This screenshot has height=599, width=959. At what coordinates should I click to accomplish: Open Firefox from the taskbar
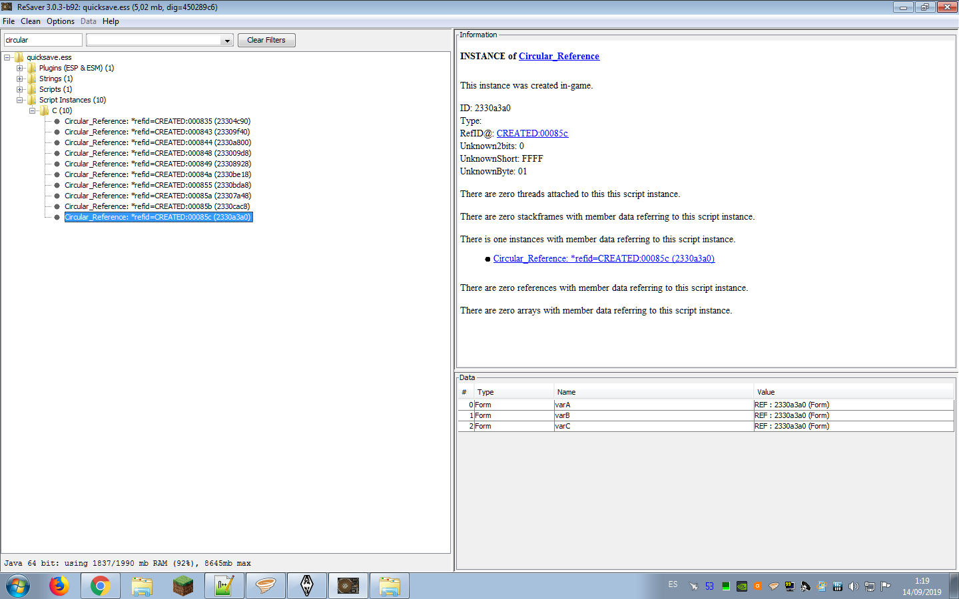pos(59,586)
